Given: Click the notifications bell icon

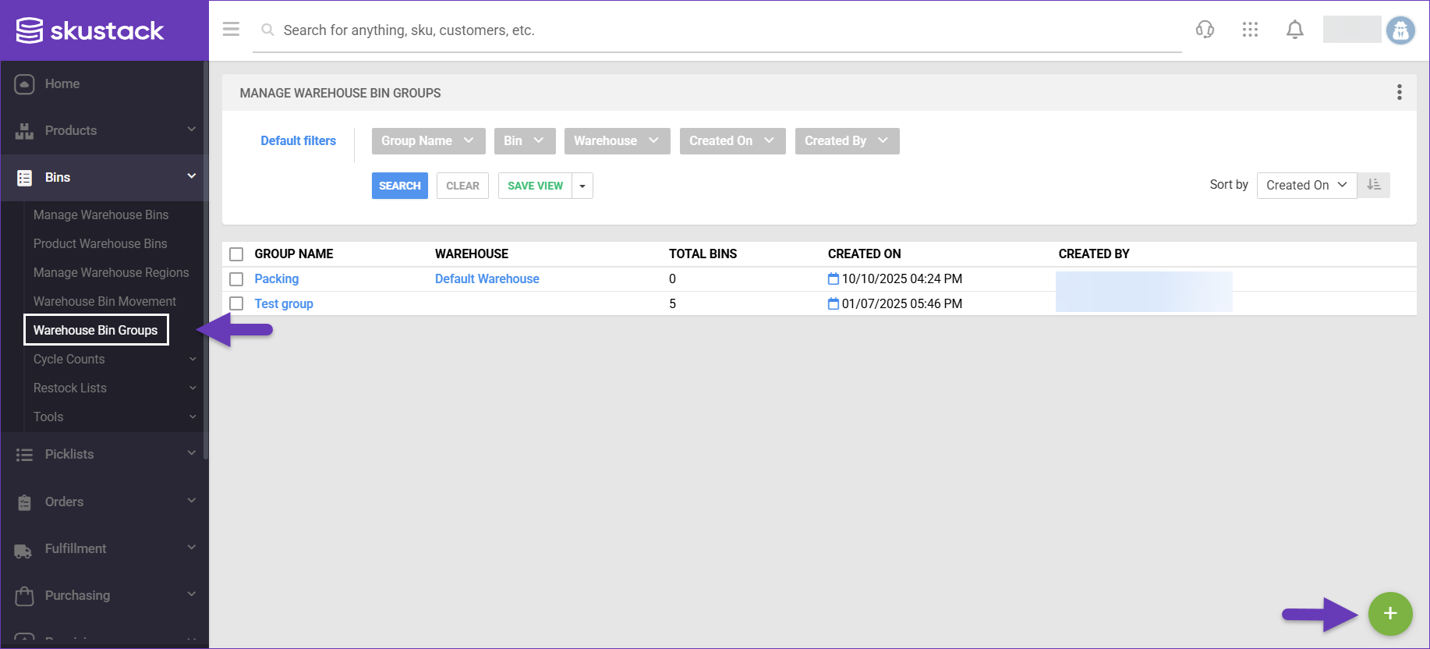Looking at the screenshot, I should click(x=1294, y=30).
